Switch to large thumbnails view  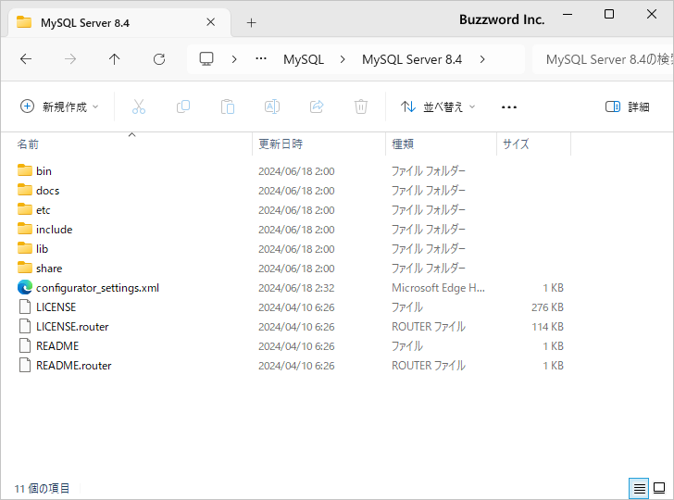659,488
